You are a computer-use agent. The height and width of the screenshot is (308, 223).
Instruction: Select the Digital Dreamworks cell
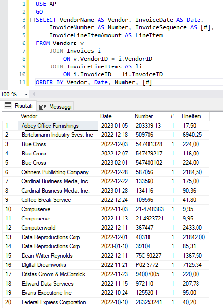pos(58,265)
